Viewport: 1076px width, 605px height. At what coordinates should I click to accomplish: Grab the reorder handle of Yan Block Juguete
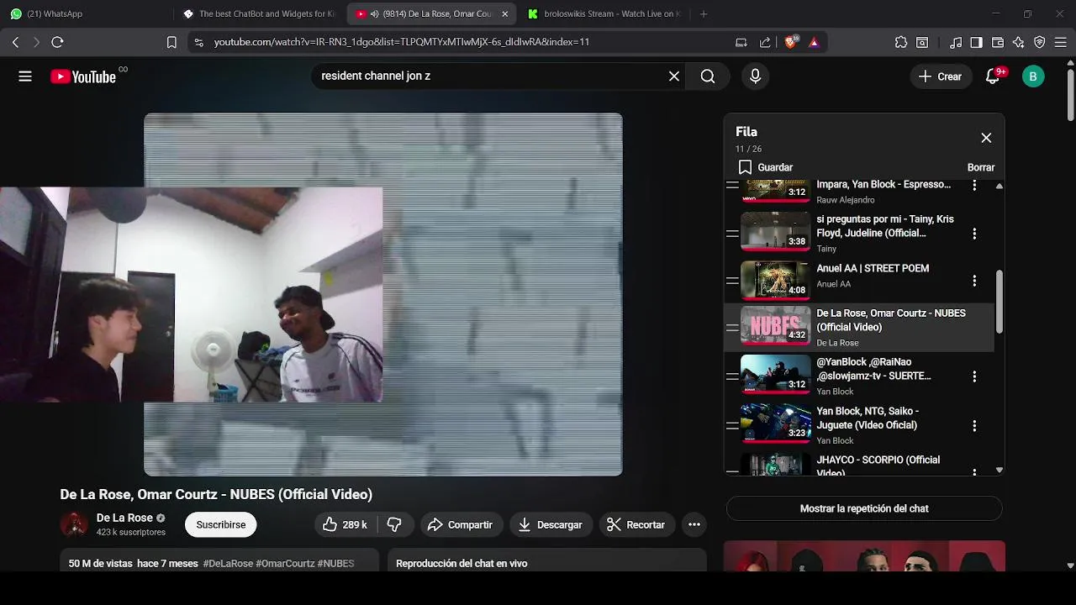point(732,426)
